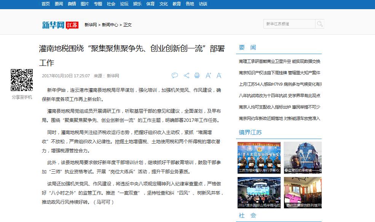Click the search magnifier icon
Viewport: 375px width, 222px height.
tap(319, 24)
